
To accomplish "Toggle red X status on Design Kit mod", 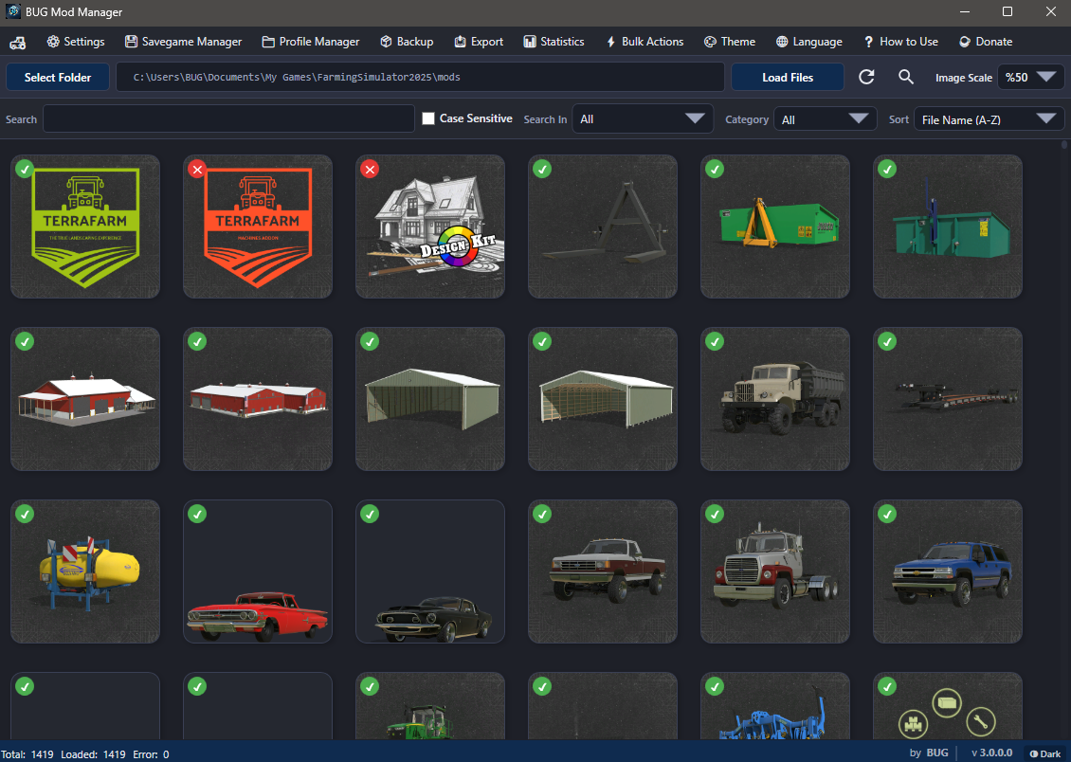I will (x=370, y=169).
